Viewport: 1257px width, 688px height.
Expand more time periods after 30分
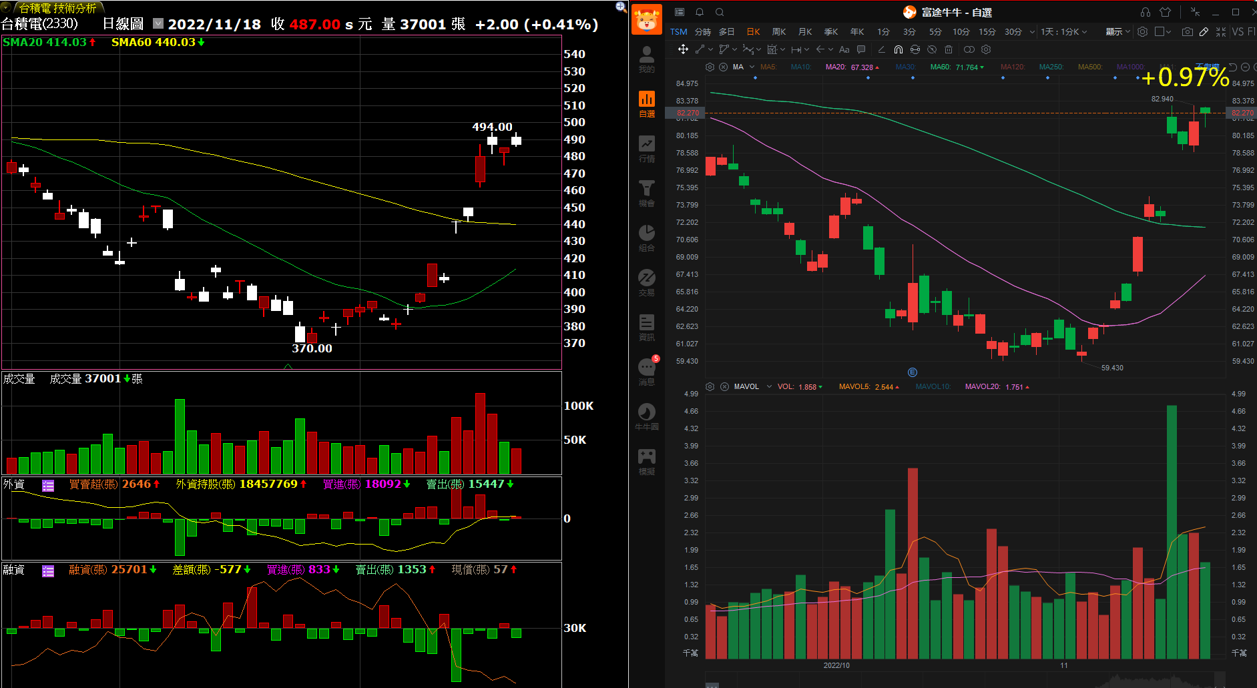point(1032,31)
